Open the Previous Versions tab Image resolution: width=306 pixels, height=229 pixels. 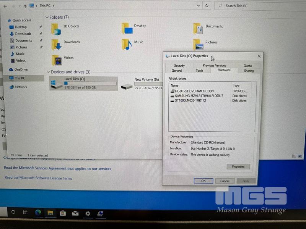coord(214,66)
